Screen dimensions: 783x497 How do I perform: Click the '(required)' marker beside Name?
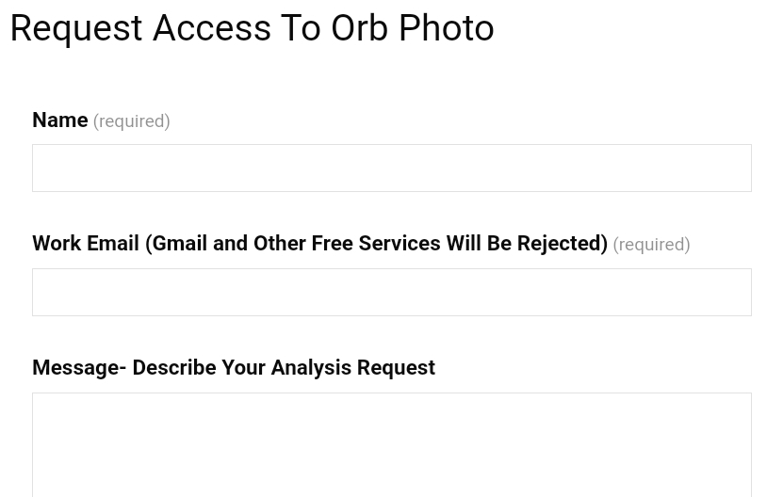tap(131, 121)
